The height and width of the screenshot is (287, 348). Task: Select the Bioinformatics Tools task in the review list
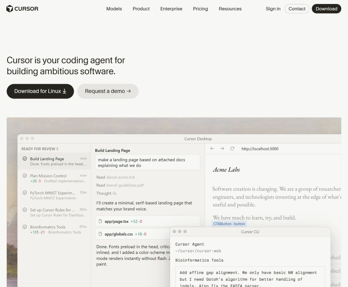54,230
